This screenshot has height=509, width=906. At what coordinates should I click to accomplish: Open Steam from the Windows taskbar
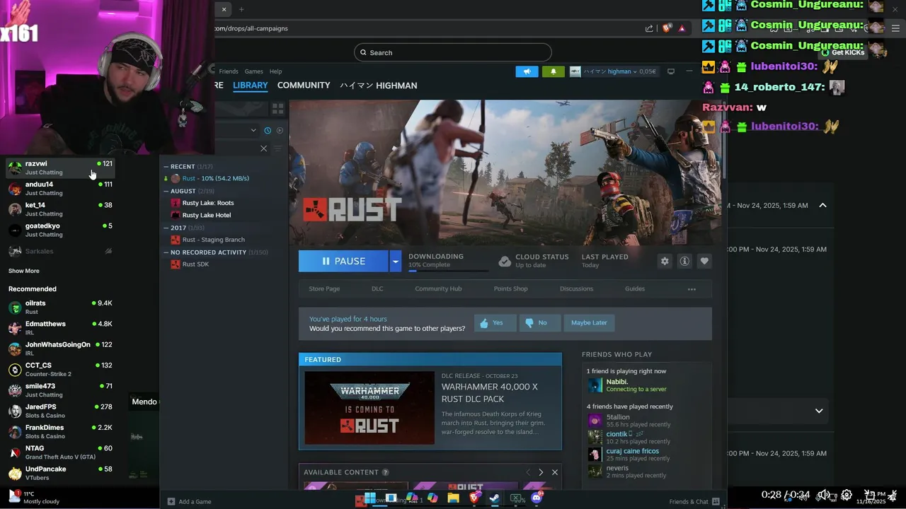point(495,498)
